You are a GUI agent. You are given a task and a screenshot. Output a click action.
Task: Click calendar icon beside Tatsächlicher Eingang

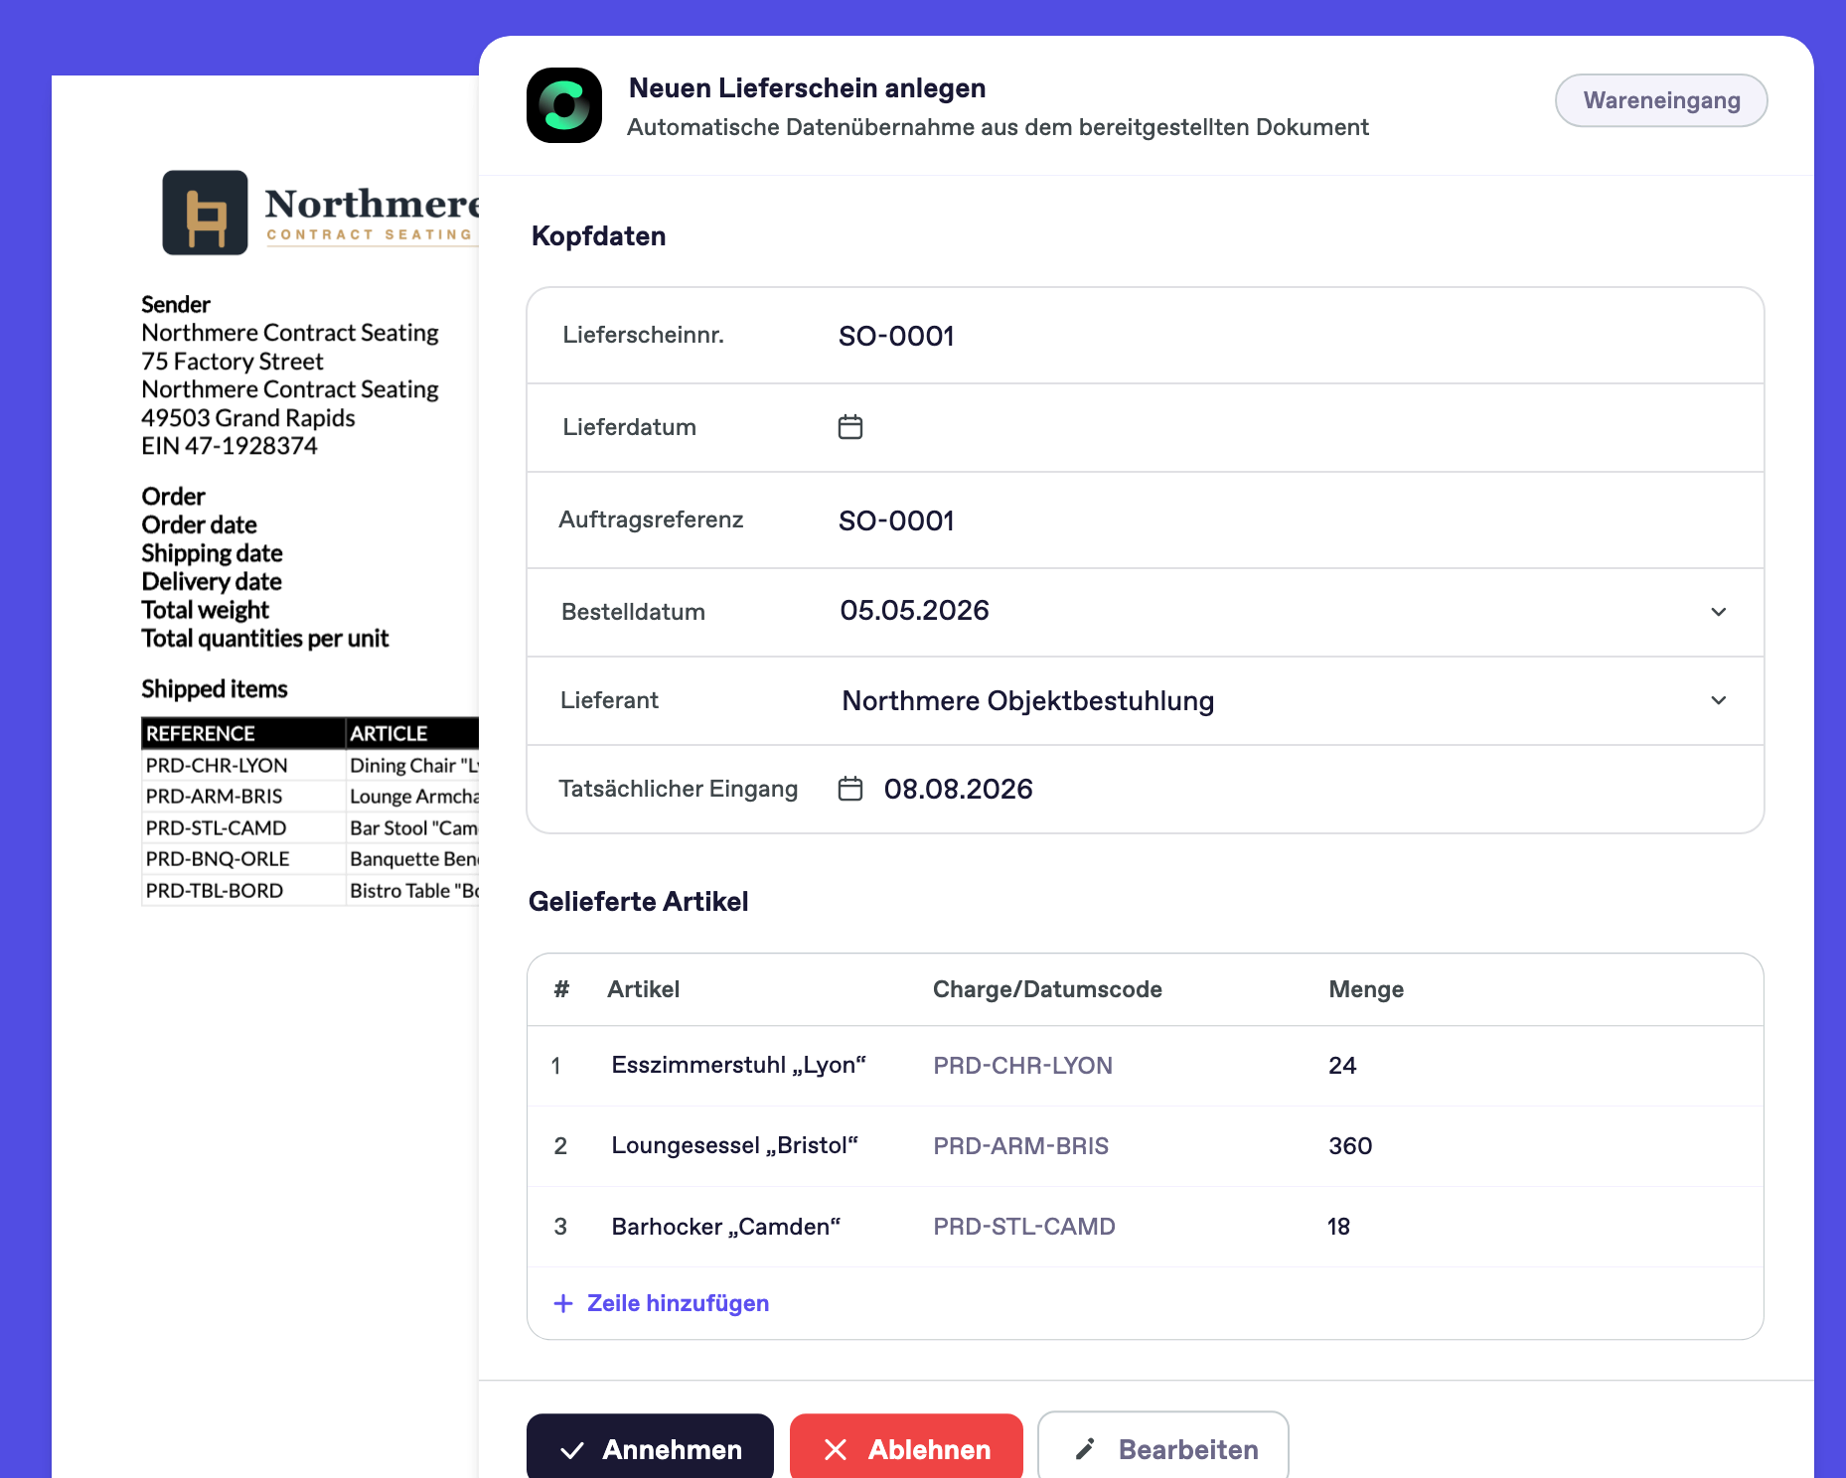pyautogui.click(x=850, y=789)
